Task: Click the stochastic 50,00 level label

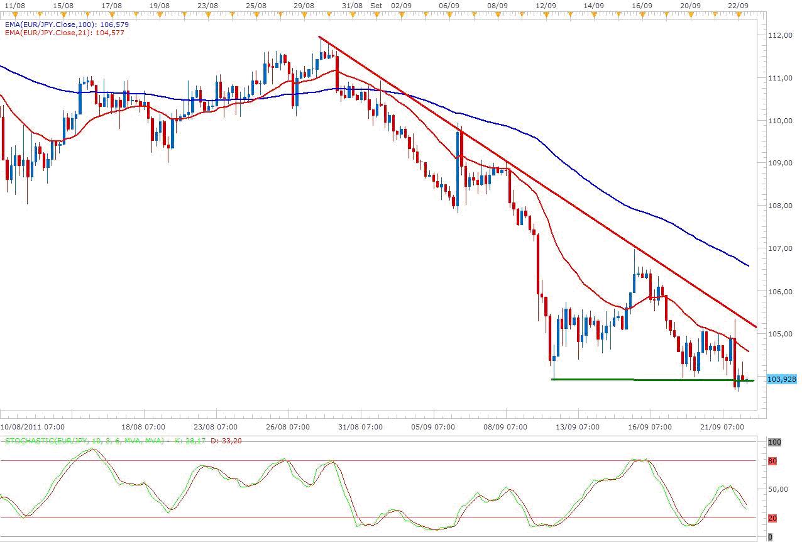Action: tap(778, 489)
